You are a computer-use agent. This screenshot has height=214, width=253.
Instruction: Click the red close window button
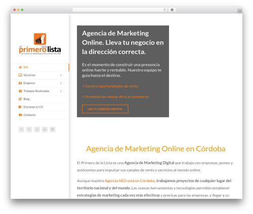[x=15, y=10]
